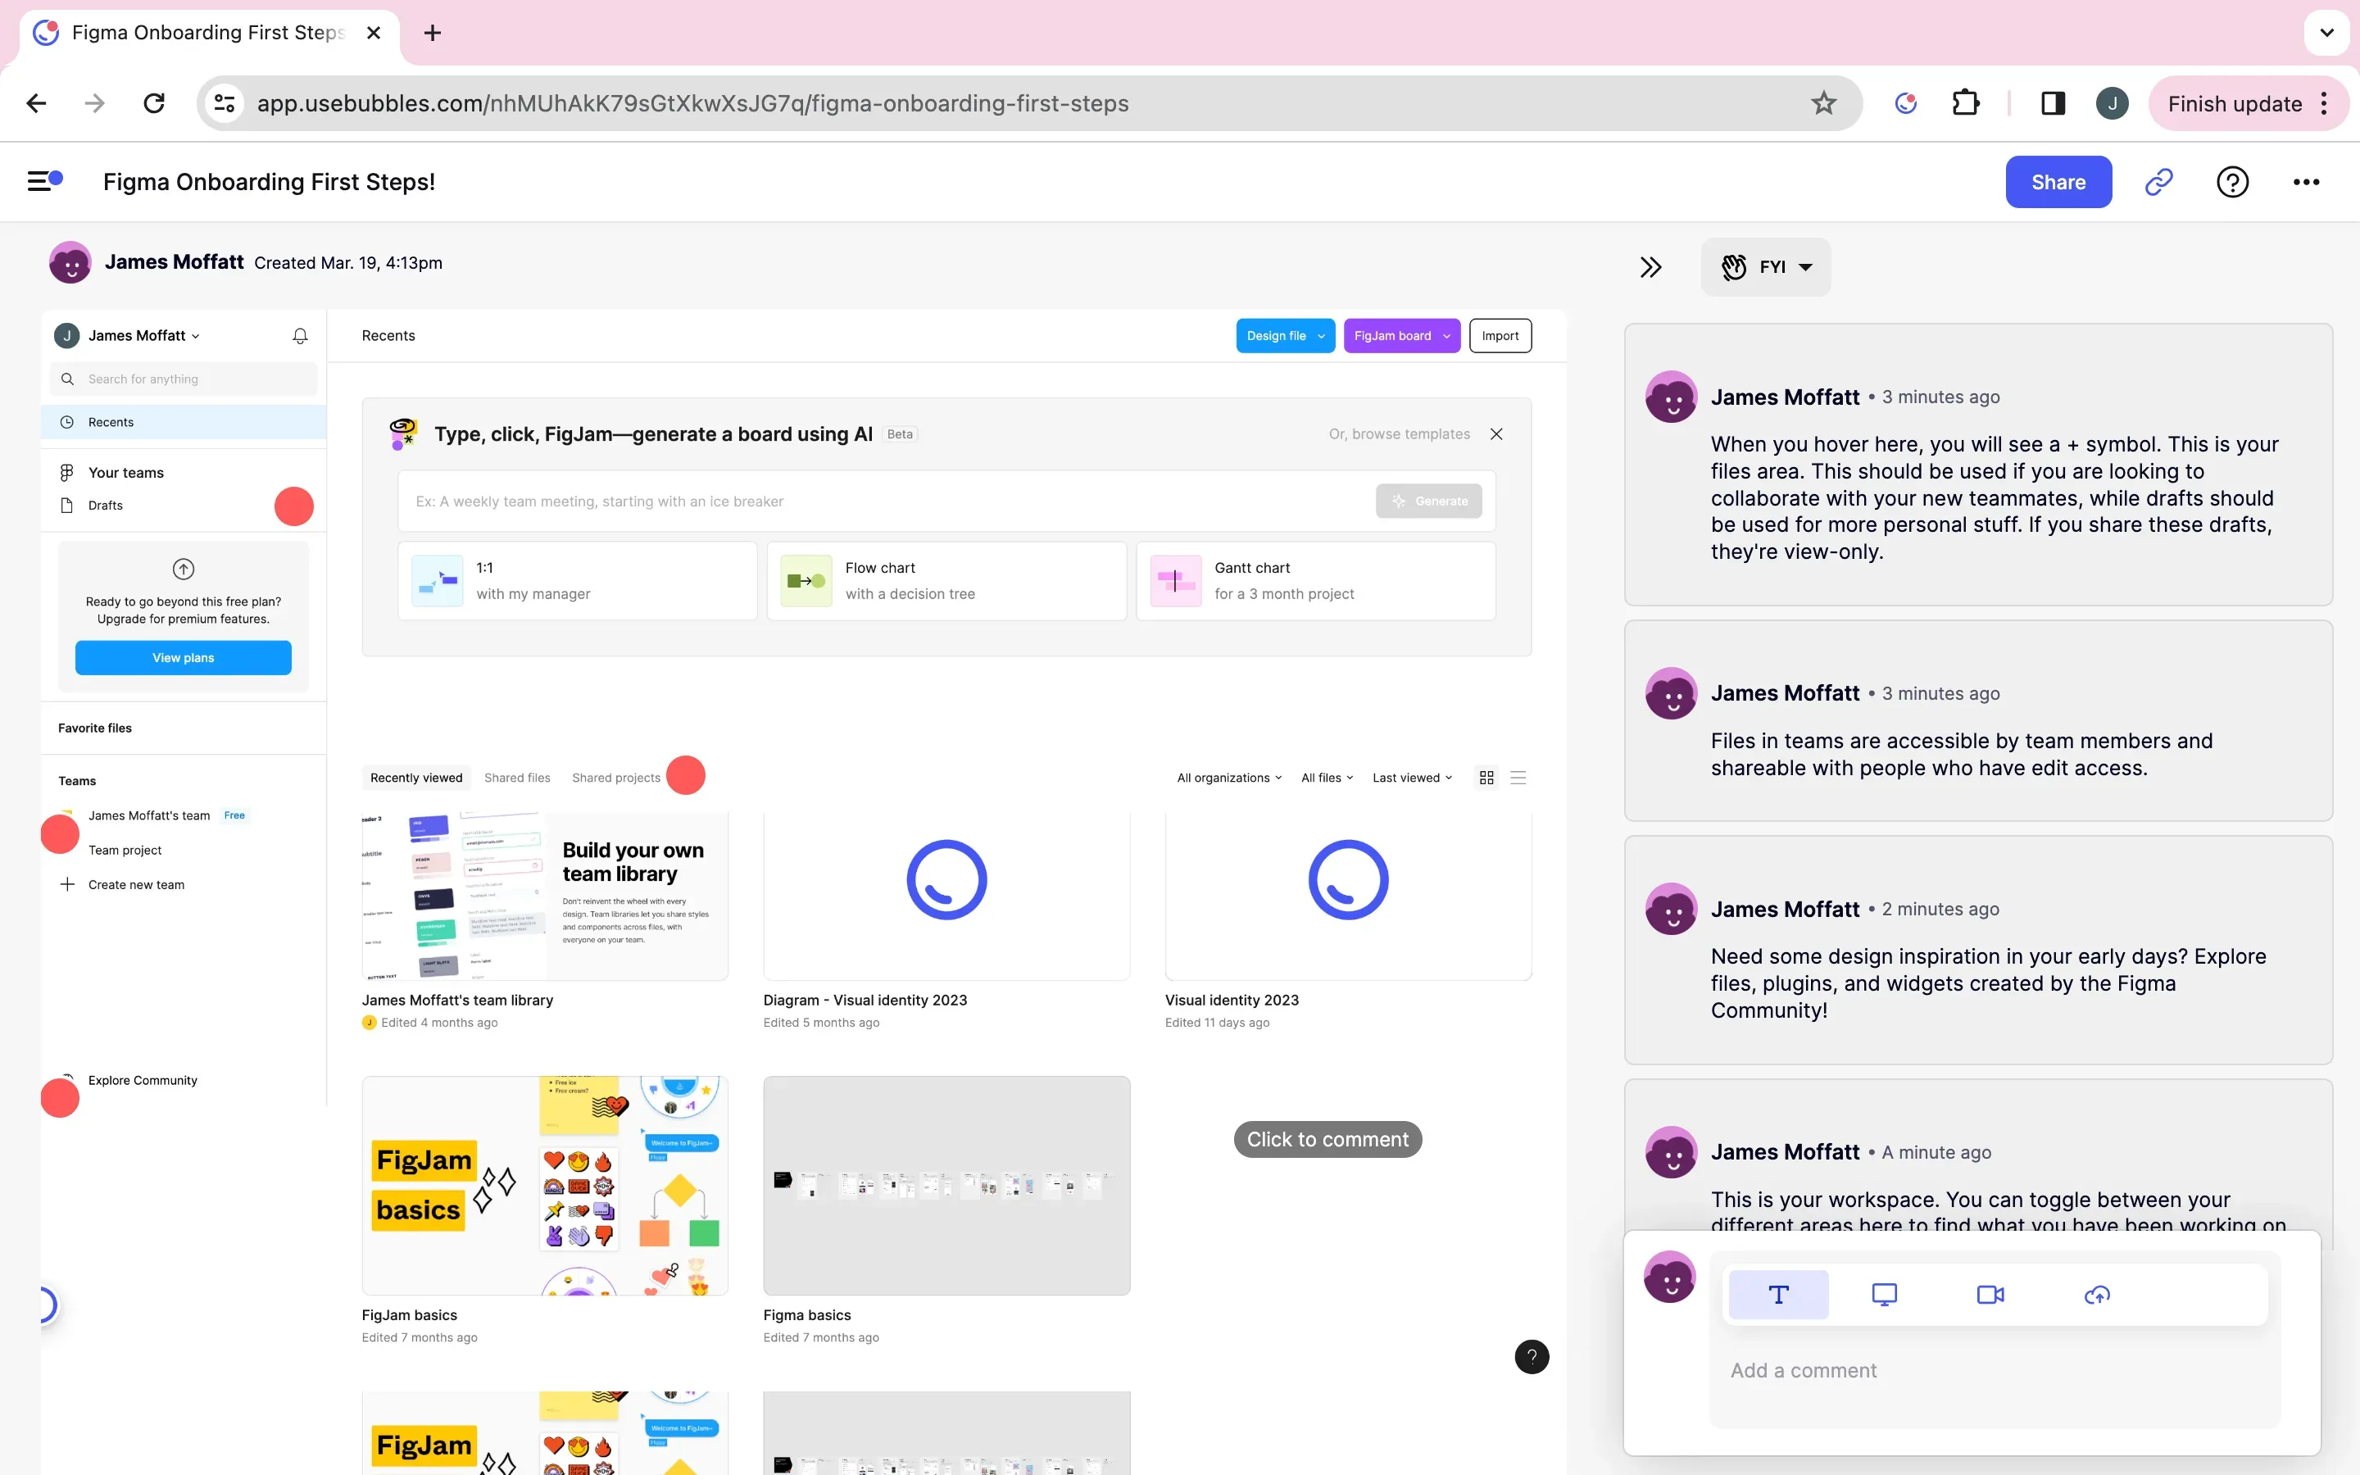Click the blue Share button
This screenshot has height=1475, width=2360.
(x=2058, y=183)
